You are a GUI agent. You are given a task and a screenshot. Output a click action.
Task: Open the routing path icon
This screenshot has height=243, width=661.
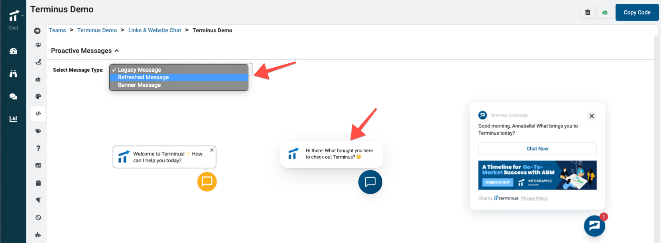pyautogui.click(x=38, y=62)
